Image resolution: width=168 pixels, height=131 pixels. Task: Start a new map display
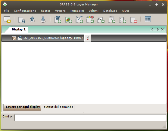pos(7,20)
